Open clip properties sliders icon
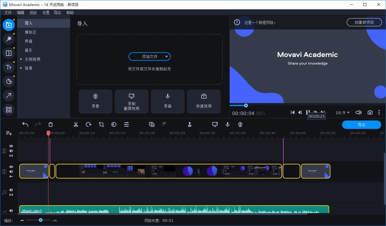386x226 pixels. (126, 124)
